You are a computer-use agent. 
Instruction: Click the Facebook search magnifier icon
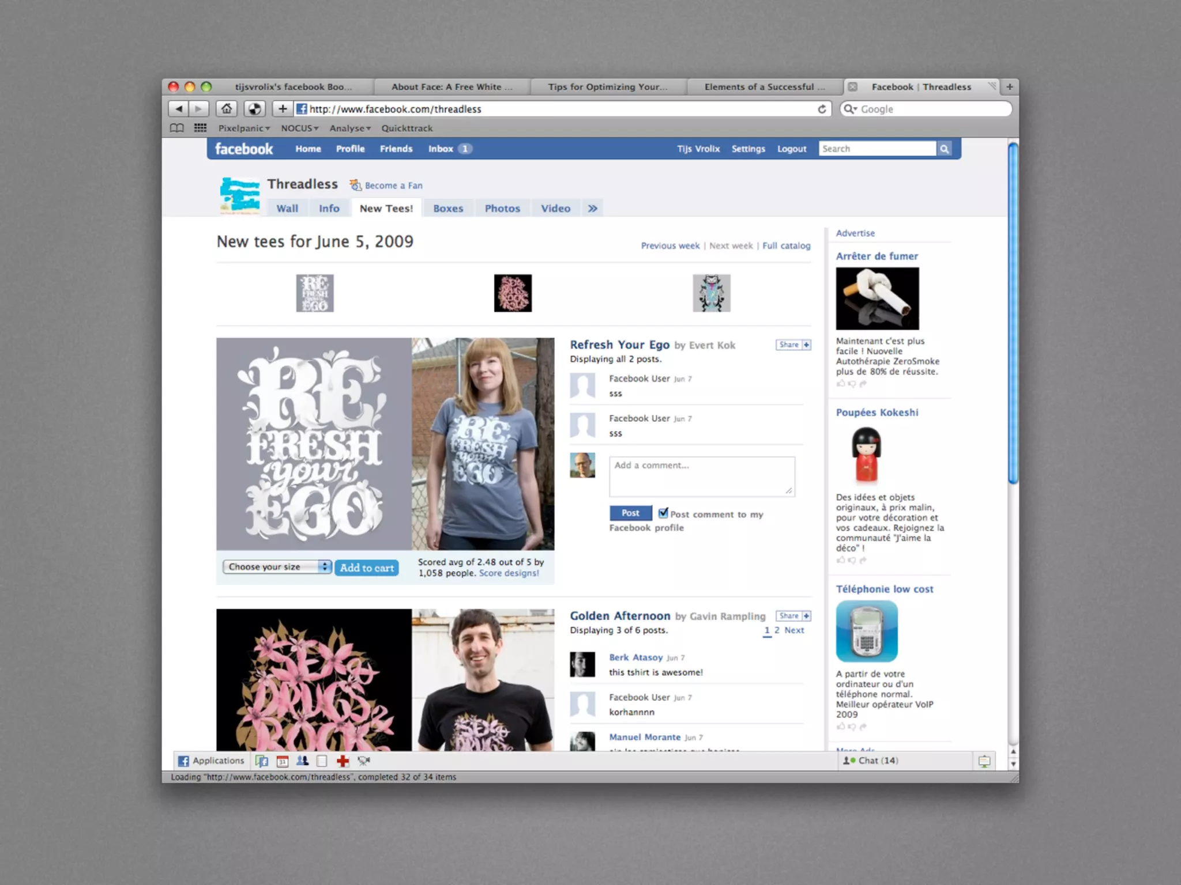(x=944, y=149)
